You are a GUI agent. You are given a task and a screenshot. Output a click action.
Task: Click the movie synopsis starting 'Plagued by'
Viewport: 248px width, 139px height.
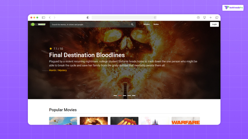click(123, 63)
